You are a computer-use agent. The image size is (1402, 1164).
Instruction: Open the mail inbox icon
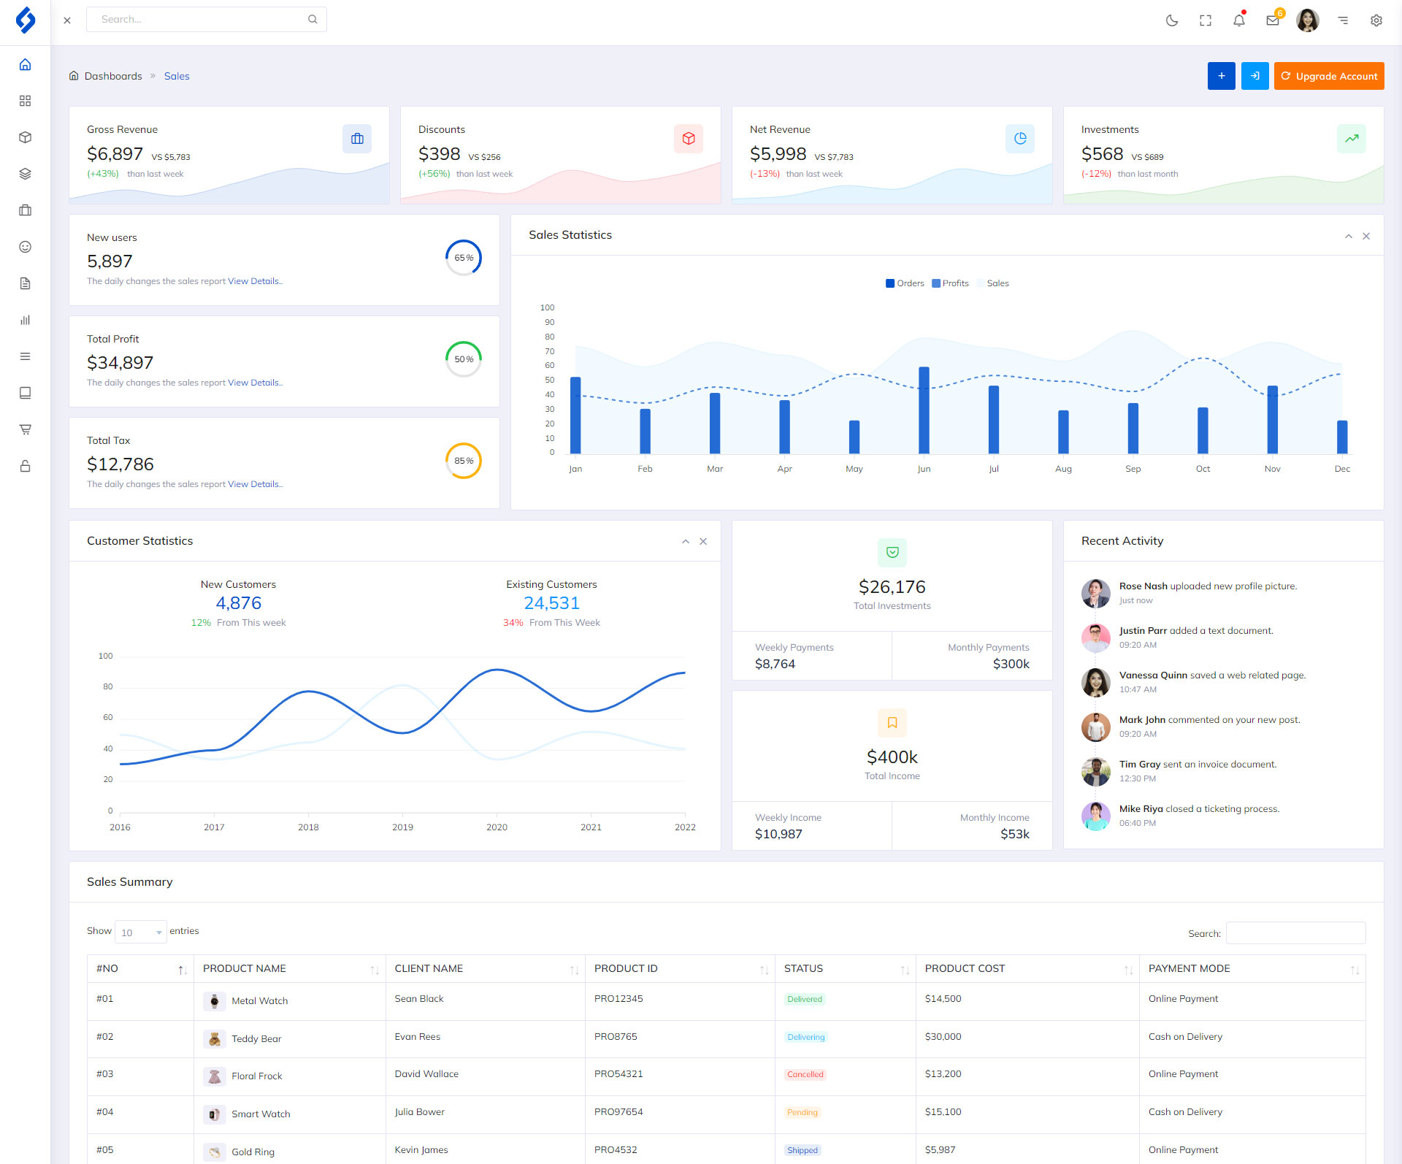1273,20
